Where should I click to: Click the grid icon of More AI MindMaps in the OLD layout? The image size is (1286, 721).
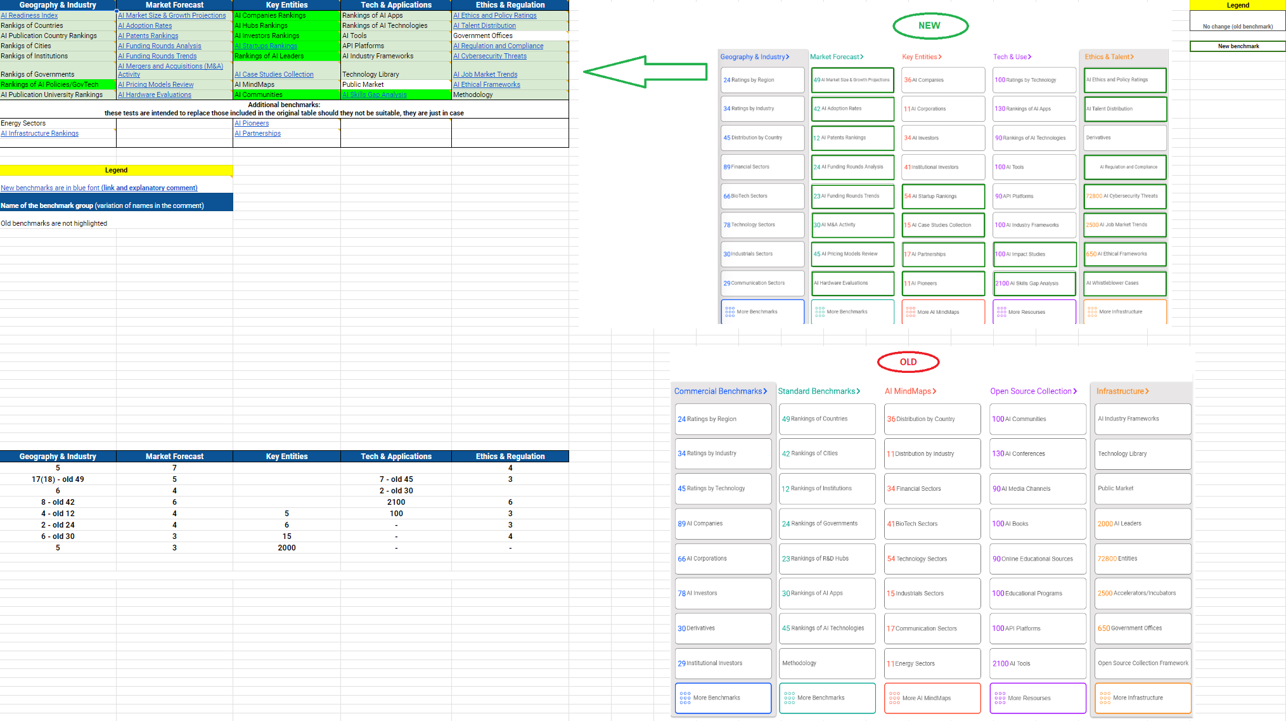(x=894, y=698)
